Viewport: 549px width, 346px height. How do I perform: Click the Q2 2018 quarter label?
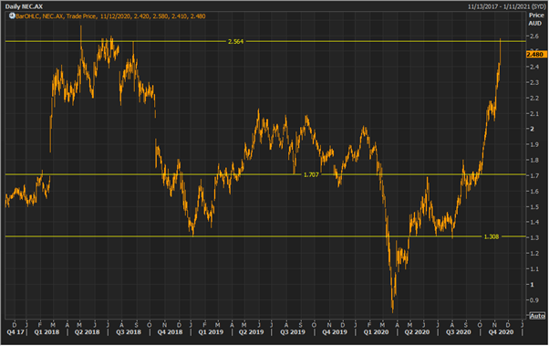click(87, 332)
